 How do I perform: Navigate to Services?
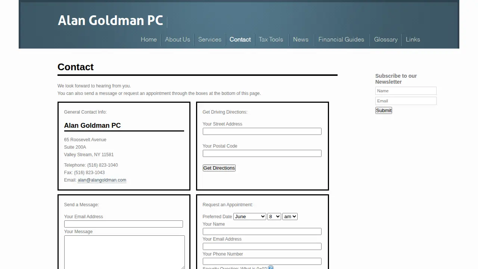(210, 40)
